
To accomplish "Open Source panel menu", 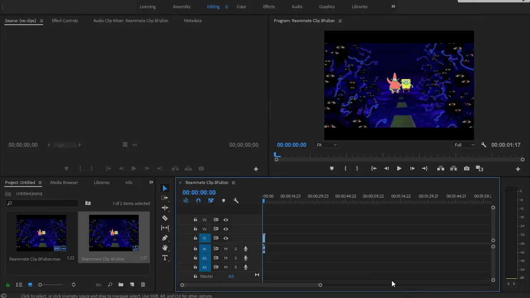I will click(41, 21).
